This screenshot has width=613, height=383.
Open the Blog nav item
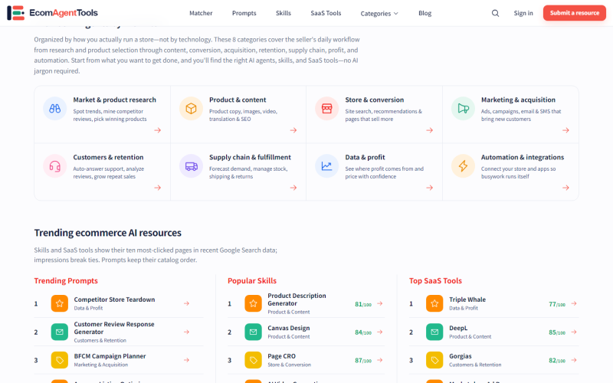(x=425, y=13)
